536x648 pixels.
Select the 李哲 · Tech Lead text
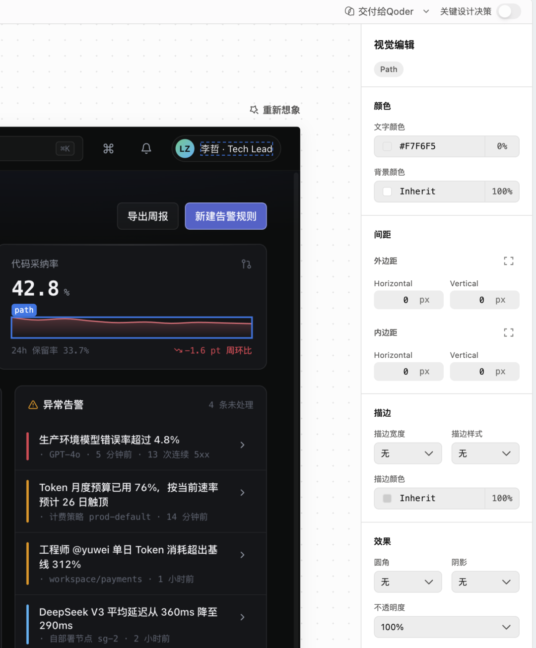point(237,148)
